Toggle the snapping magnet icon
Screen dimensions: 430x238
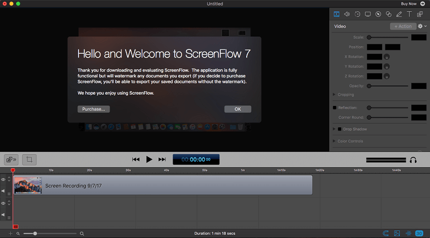tap(385, 233)
